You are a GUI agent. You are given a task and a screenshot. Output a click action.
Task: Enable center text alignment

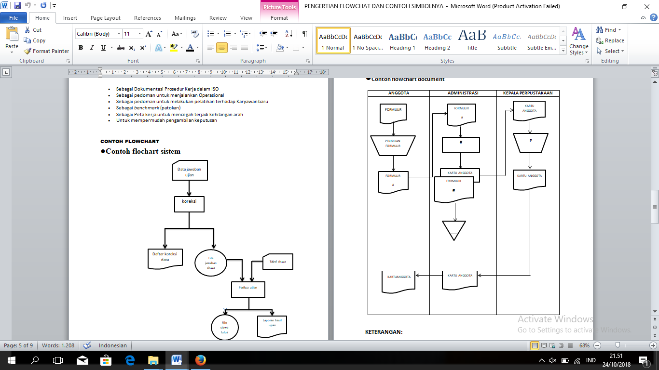[x=221, y=48]
